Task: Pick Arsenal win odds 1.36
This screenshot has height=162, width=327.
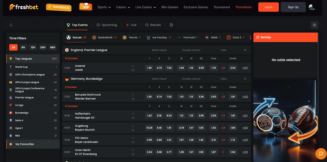Action: point(149,68)
